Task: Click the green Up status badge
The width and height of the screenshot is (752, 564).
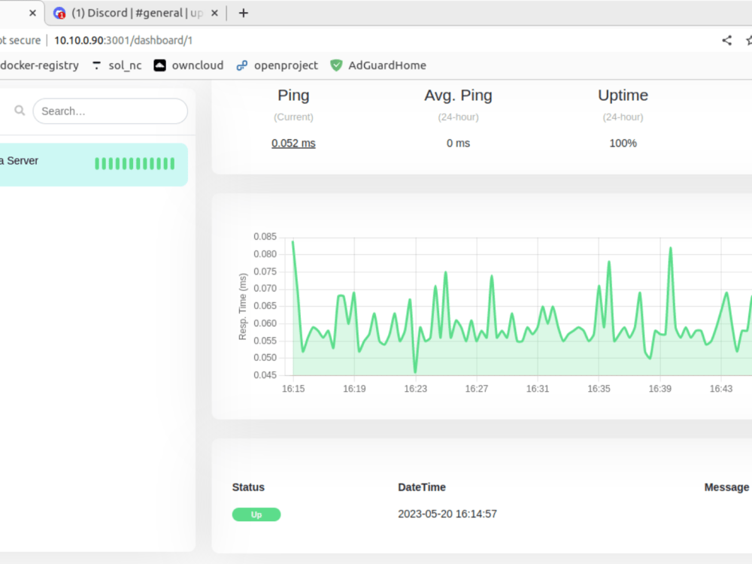Action: pos(256,514)
